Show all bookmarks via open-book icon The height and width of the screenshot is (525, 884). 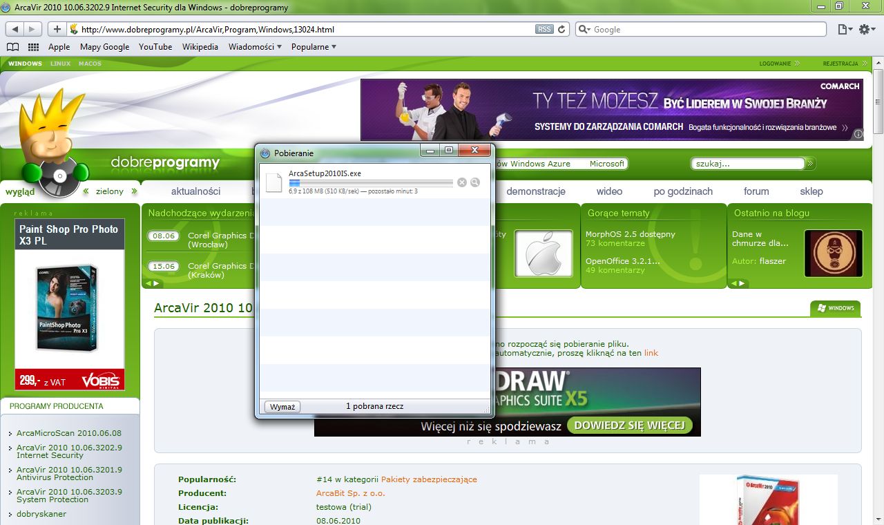12,47
